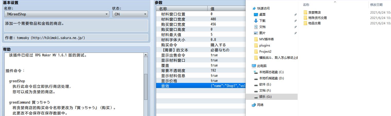Click the 横版战斗 folder icon in sidebar
This screenshot has width=391, height=116.
click(x=256, y=58)
